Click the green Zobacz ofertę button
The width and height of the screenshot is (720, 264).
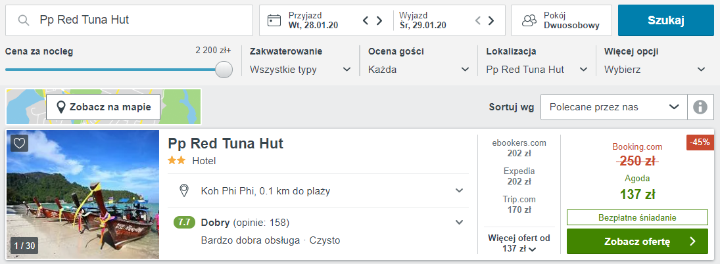point(637,242)
